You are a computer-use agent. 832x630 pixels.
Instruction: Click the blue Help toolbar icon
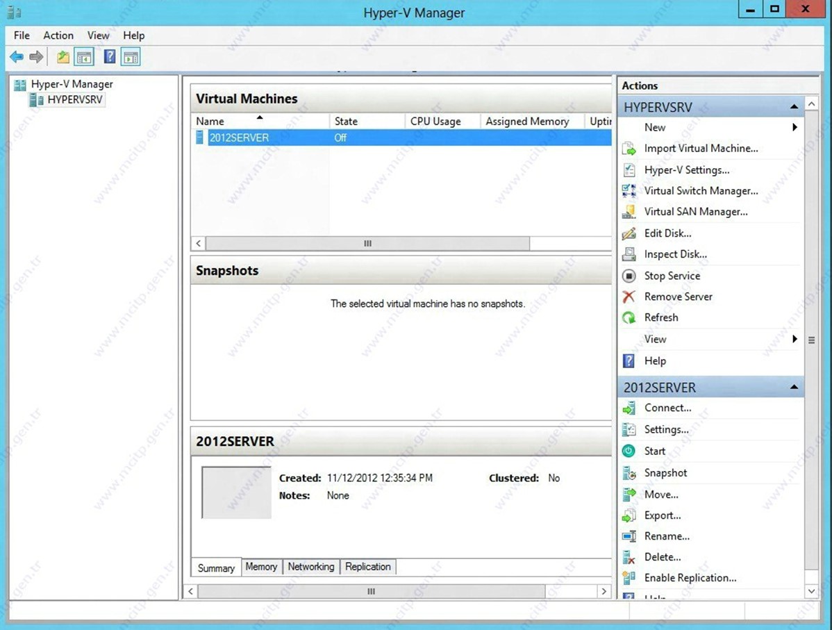pos(109,57)
